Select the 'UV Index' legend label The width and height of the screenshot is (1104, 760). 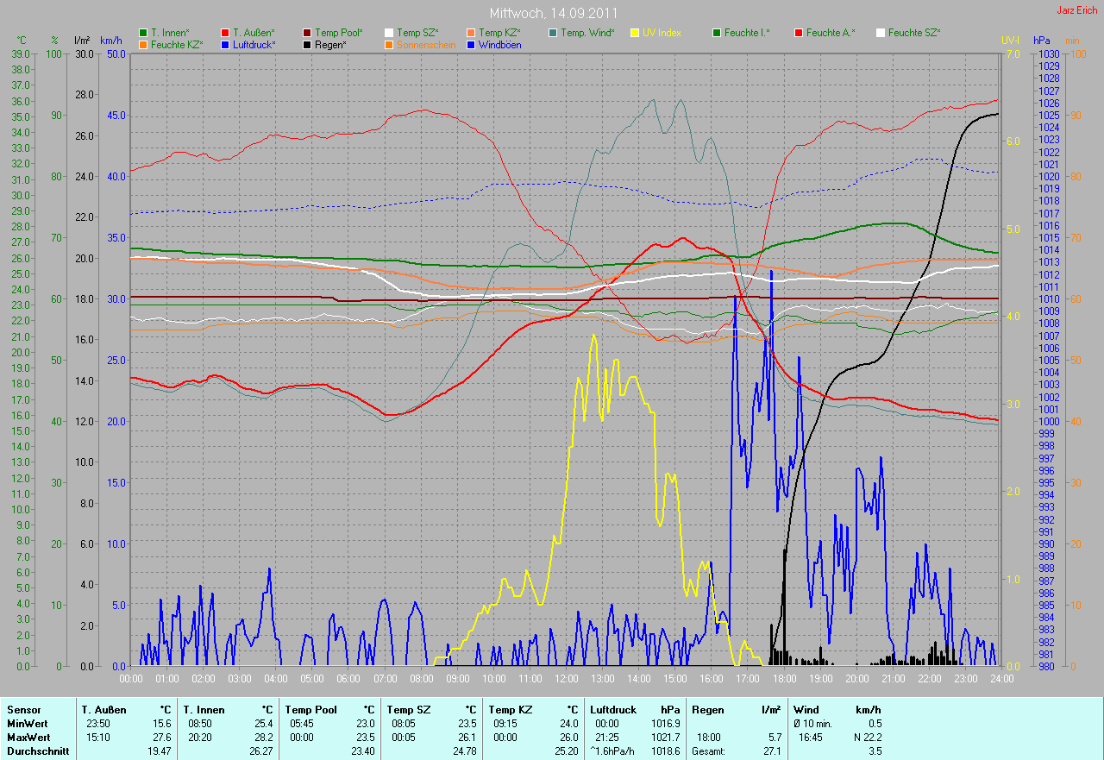(662, 33)
